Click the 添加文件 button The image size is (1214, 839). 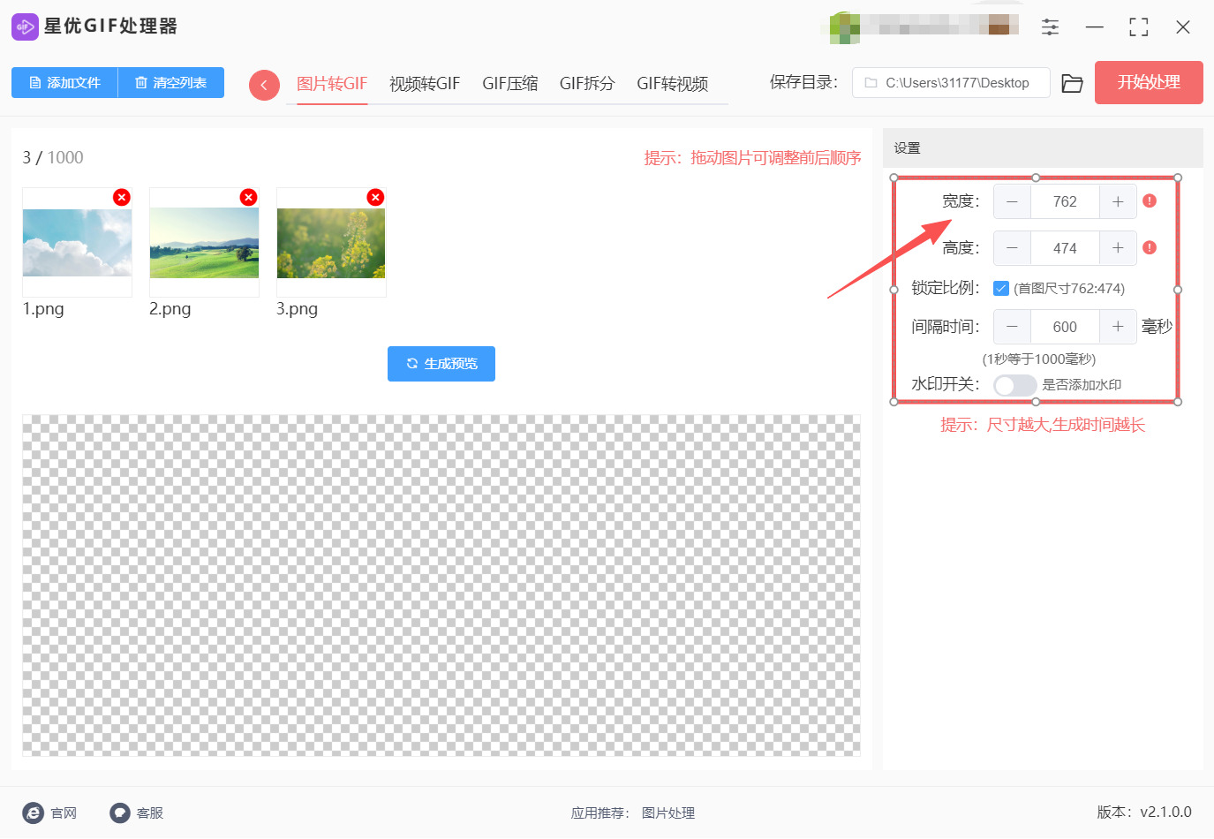(64, 82)
